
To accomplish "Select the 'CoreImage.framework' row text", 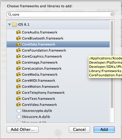I will pyautogui.click(x=40, y=63).
